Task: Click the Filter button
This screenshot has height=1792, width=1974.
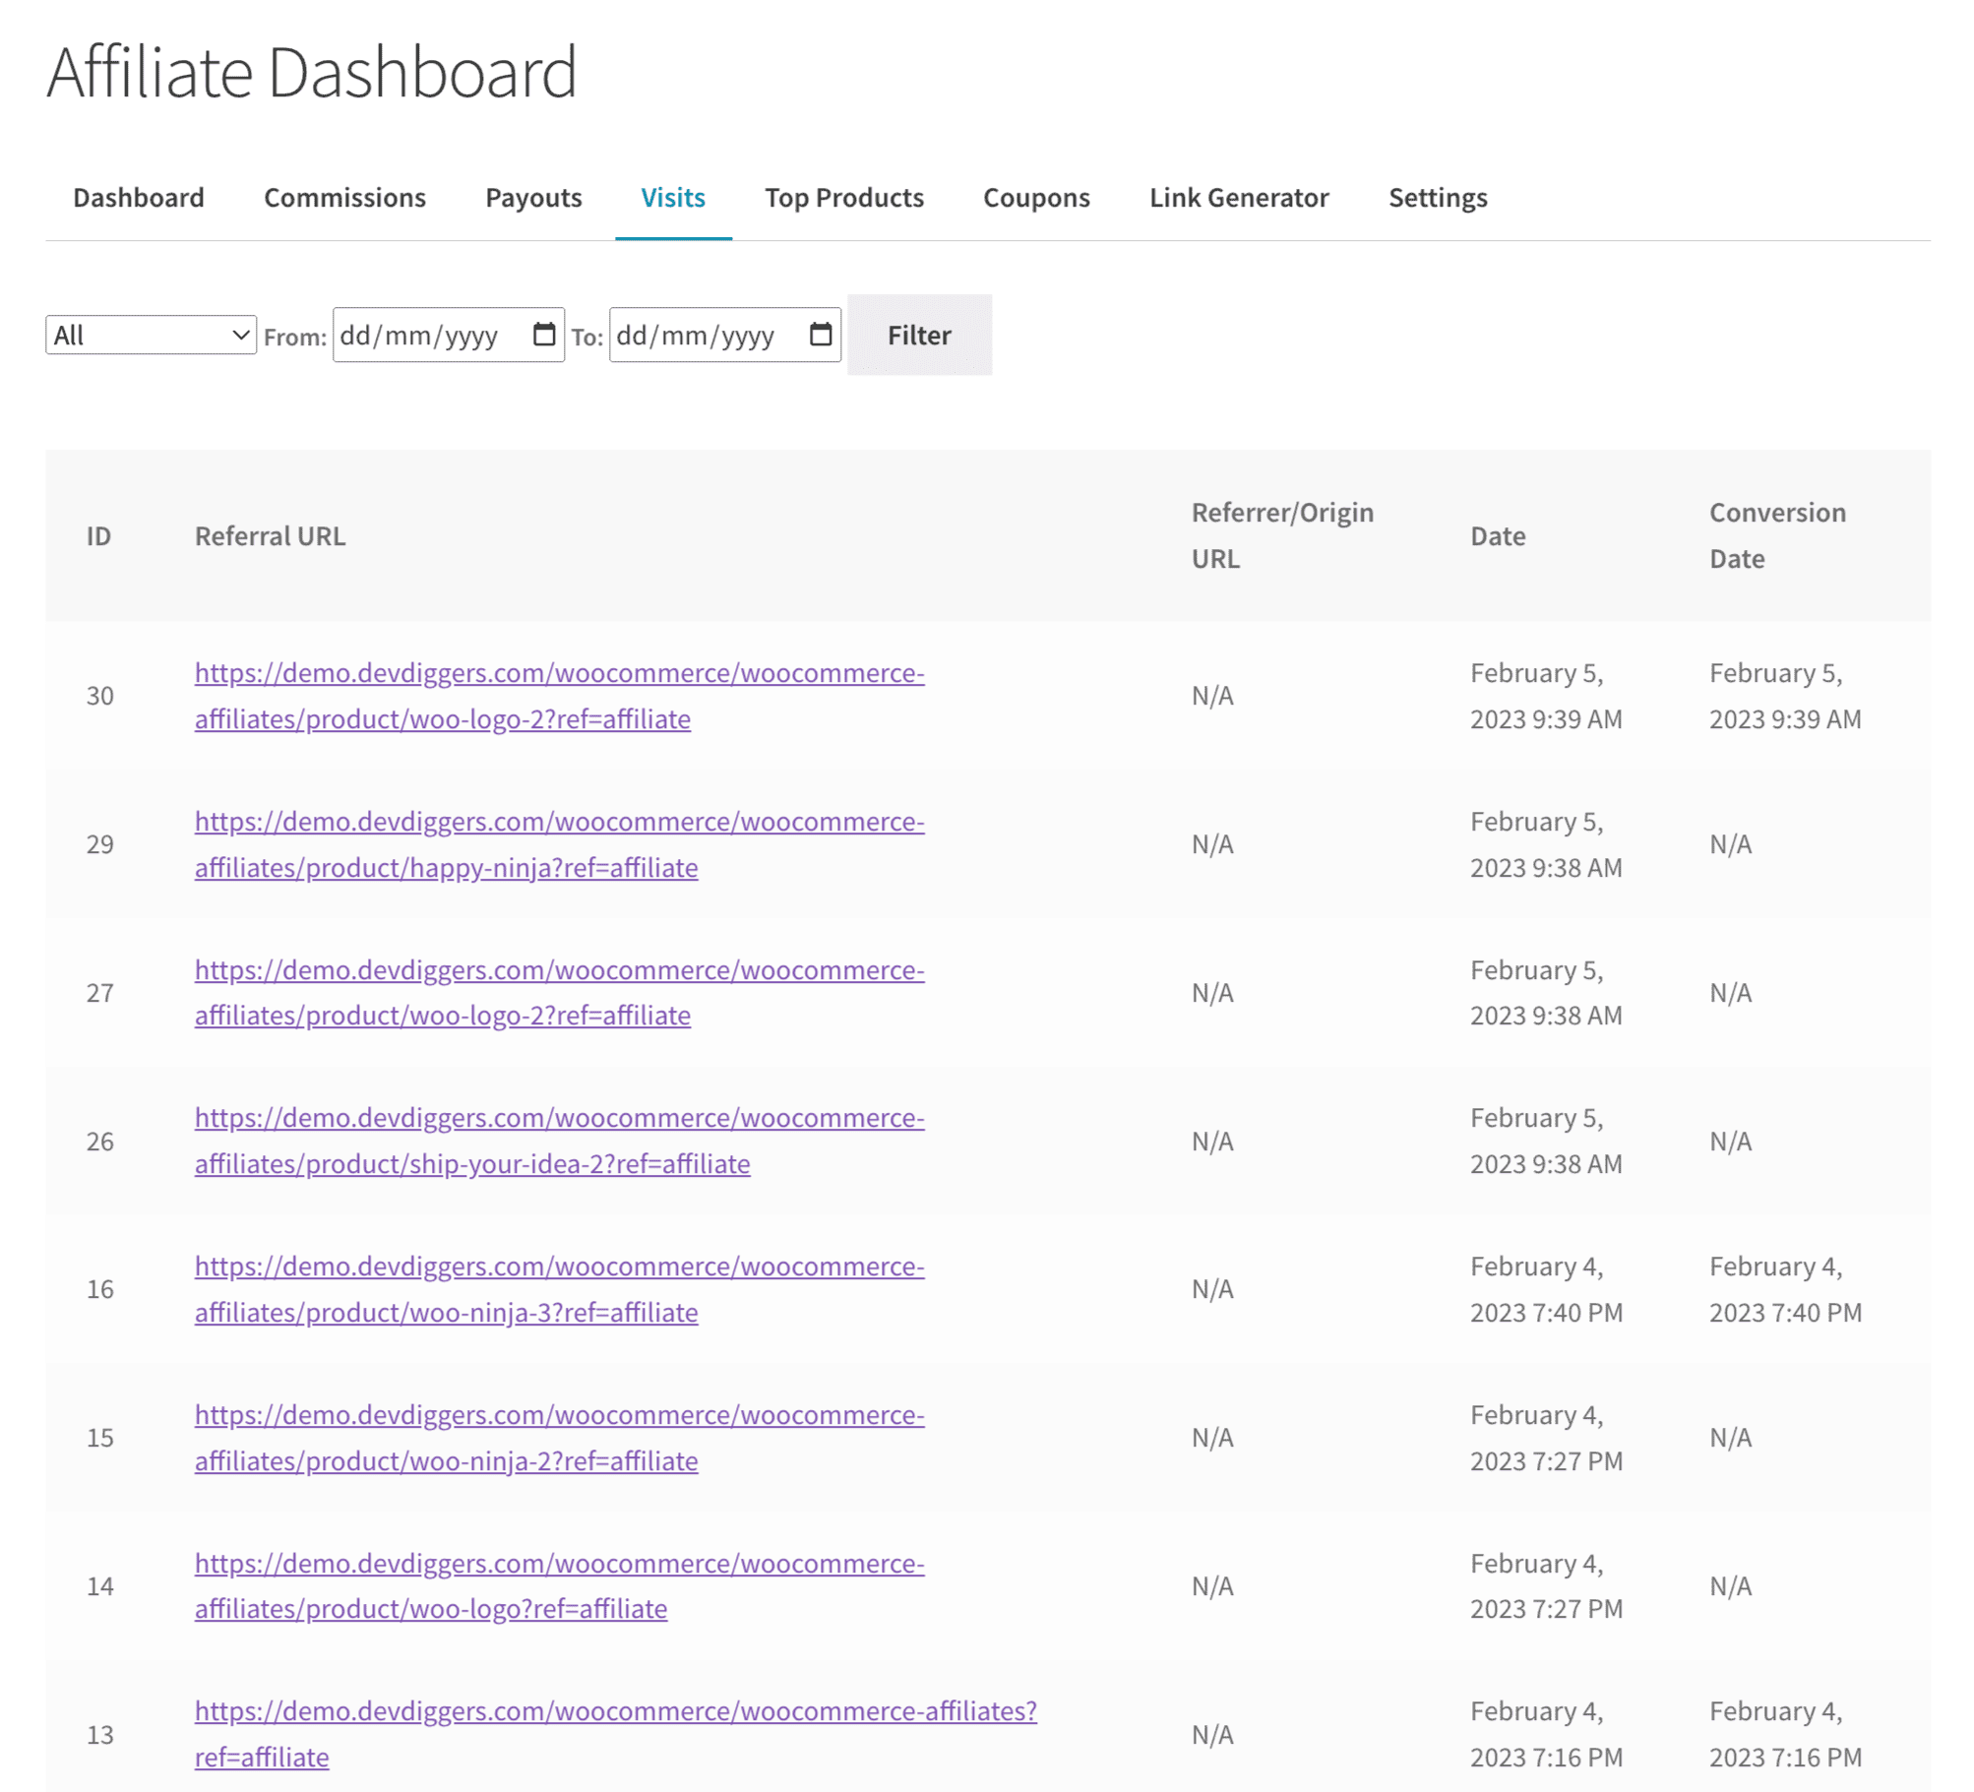Action: point(918,334)
